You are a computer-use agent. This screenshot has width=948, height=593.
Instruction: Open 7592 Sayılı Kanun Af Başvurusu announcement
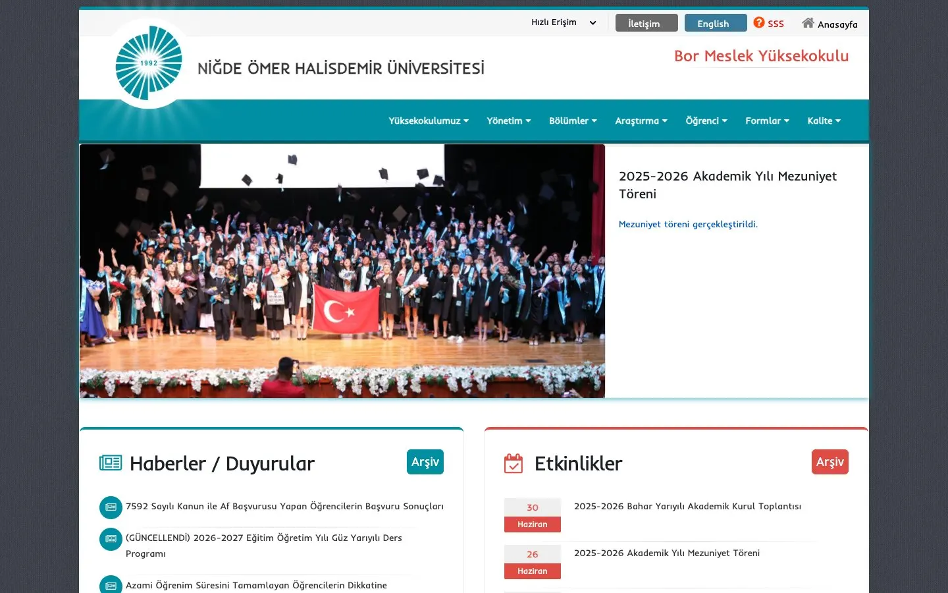[x=284, y=506]
